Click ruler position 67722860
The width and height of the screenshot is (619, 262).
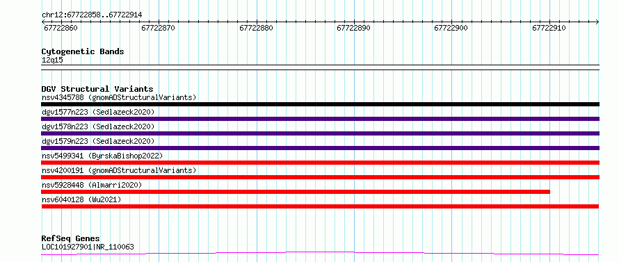[61, 28]
